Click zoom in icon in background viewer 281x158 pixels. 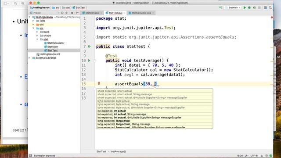pos(23,4)
